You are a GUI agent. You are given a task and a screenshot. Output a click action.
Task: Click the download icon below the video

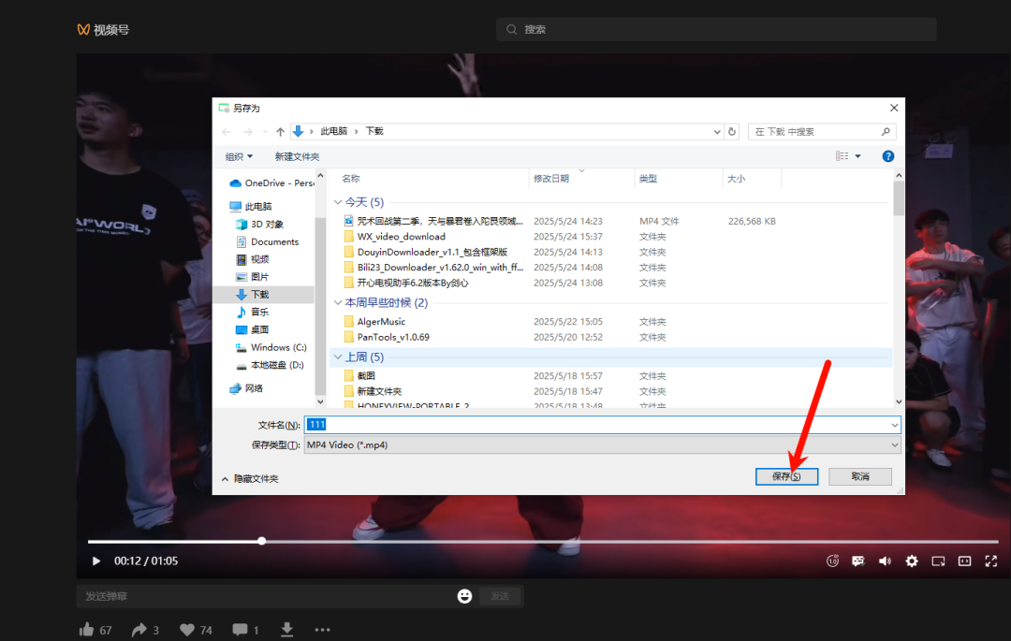(x=287, y=630)
